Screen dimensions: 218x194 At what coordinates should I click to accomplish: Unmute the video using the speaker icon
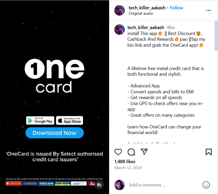pyautogui.click(x=99, y=185)
